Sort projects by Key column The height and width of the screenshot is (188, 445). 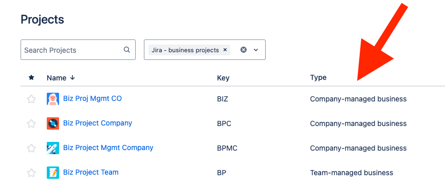[223, 78]
